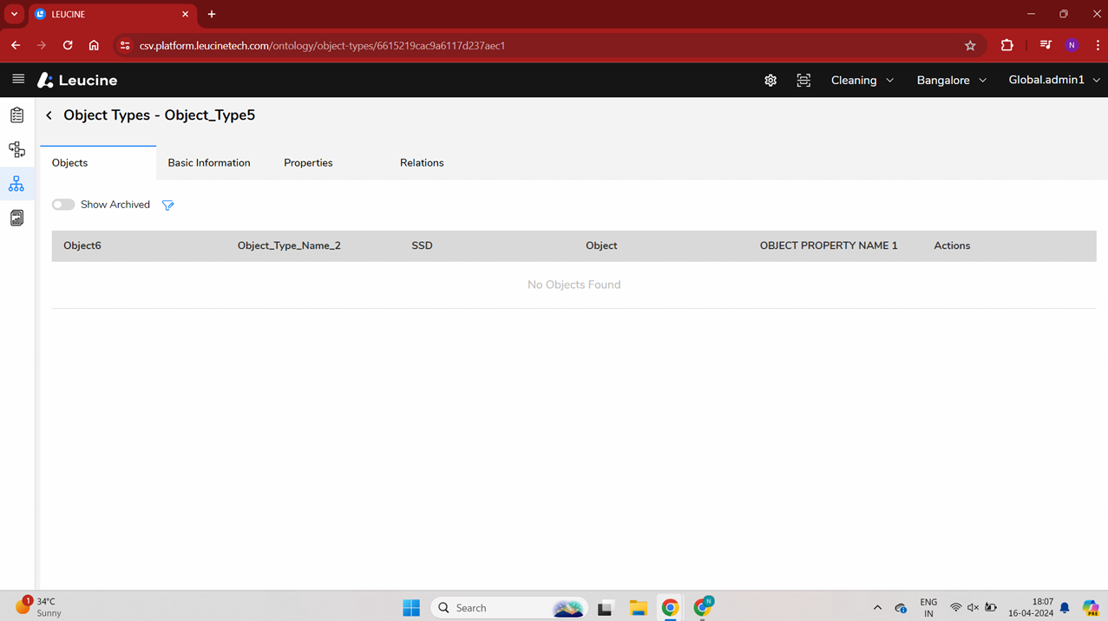Select the ontology tree sidebar icon
The width and height of the screenshot is (1108, 621).
point(16,184)
